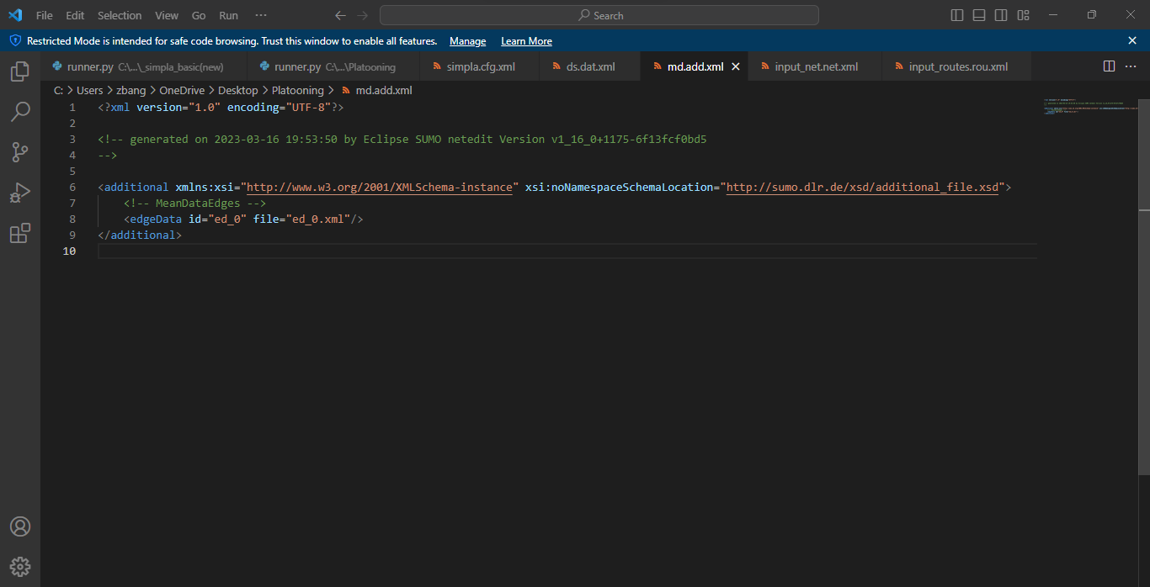Click the Manage link in Restricted Mode banner
The height and width of the screenshot is (587, 1150).
click(467, 41)
